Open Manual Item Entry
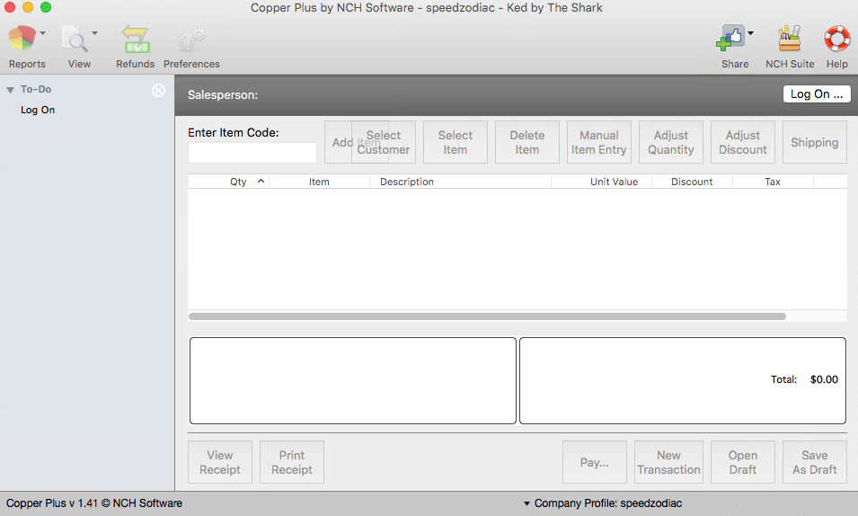The width and height of the screenshot is (858, 516). [x=598, y=142]
